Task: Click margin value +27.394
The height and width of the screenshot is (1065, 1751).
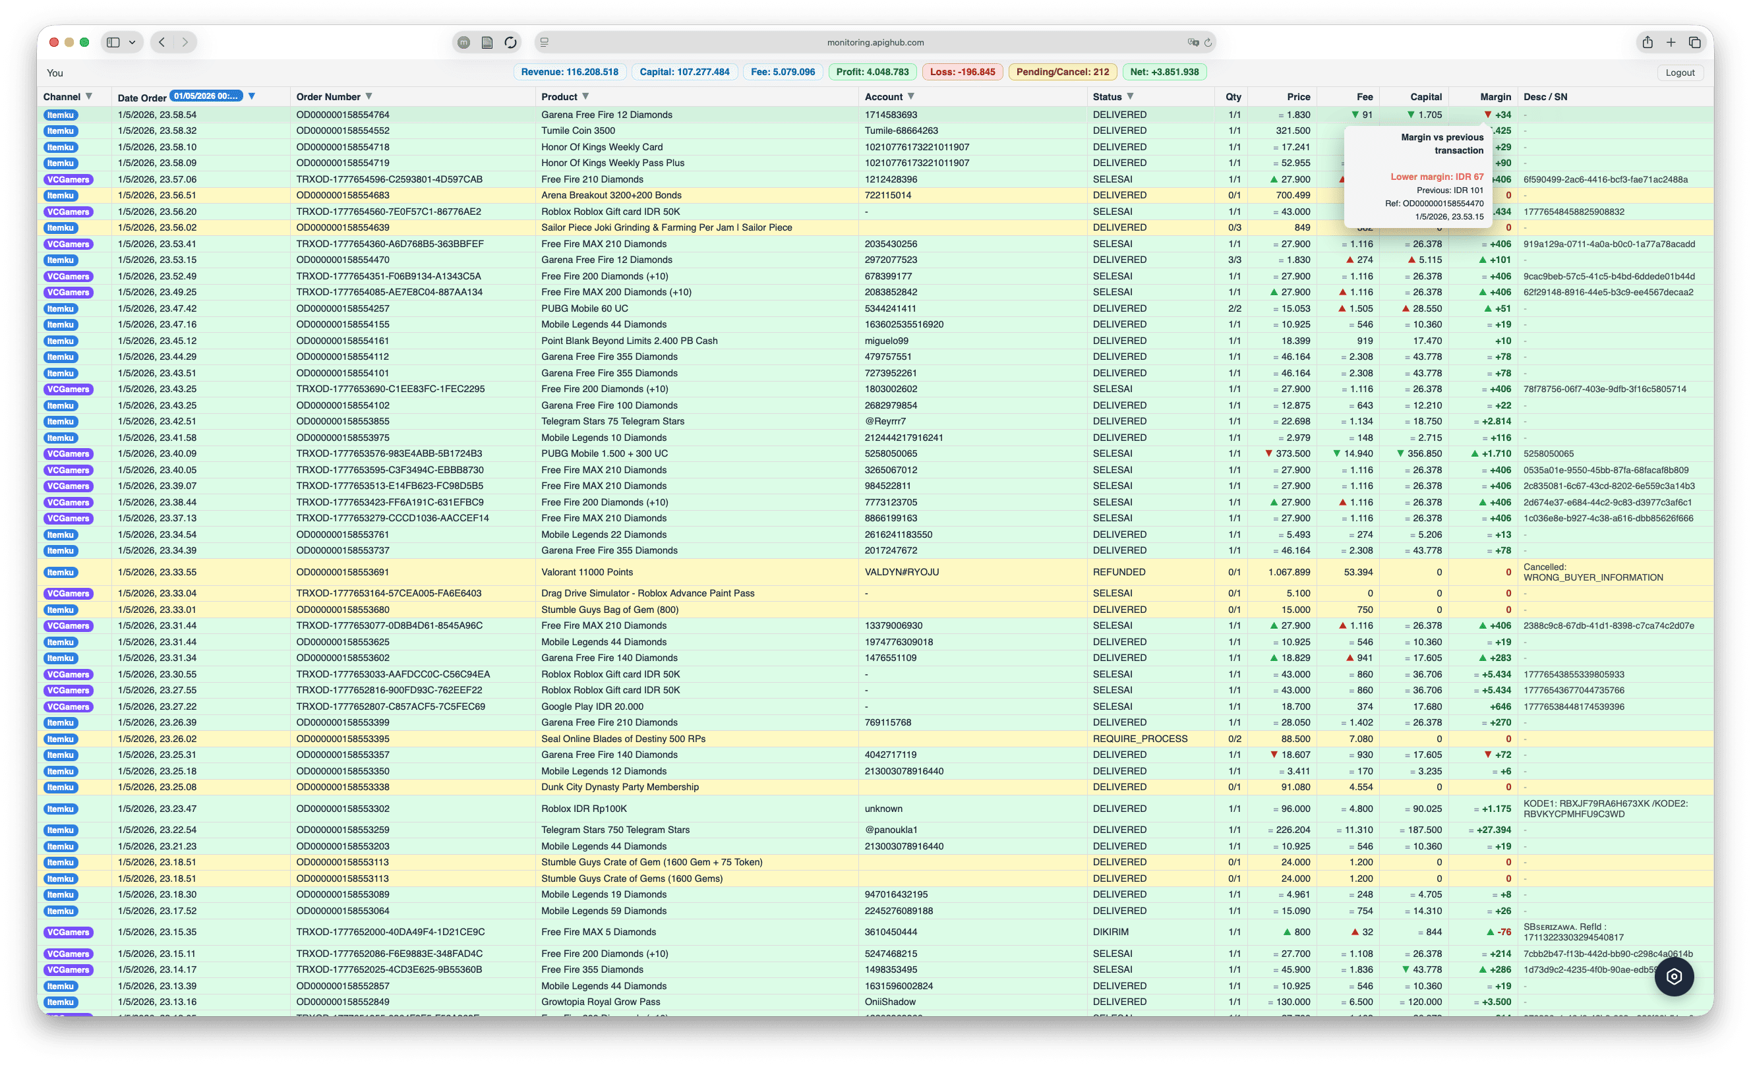Action: pyautogui.click(x=1494, y=830)
